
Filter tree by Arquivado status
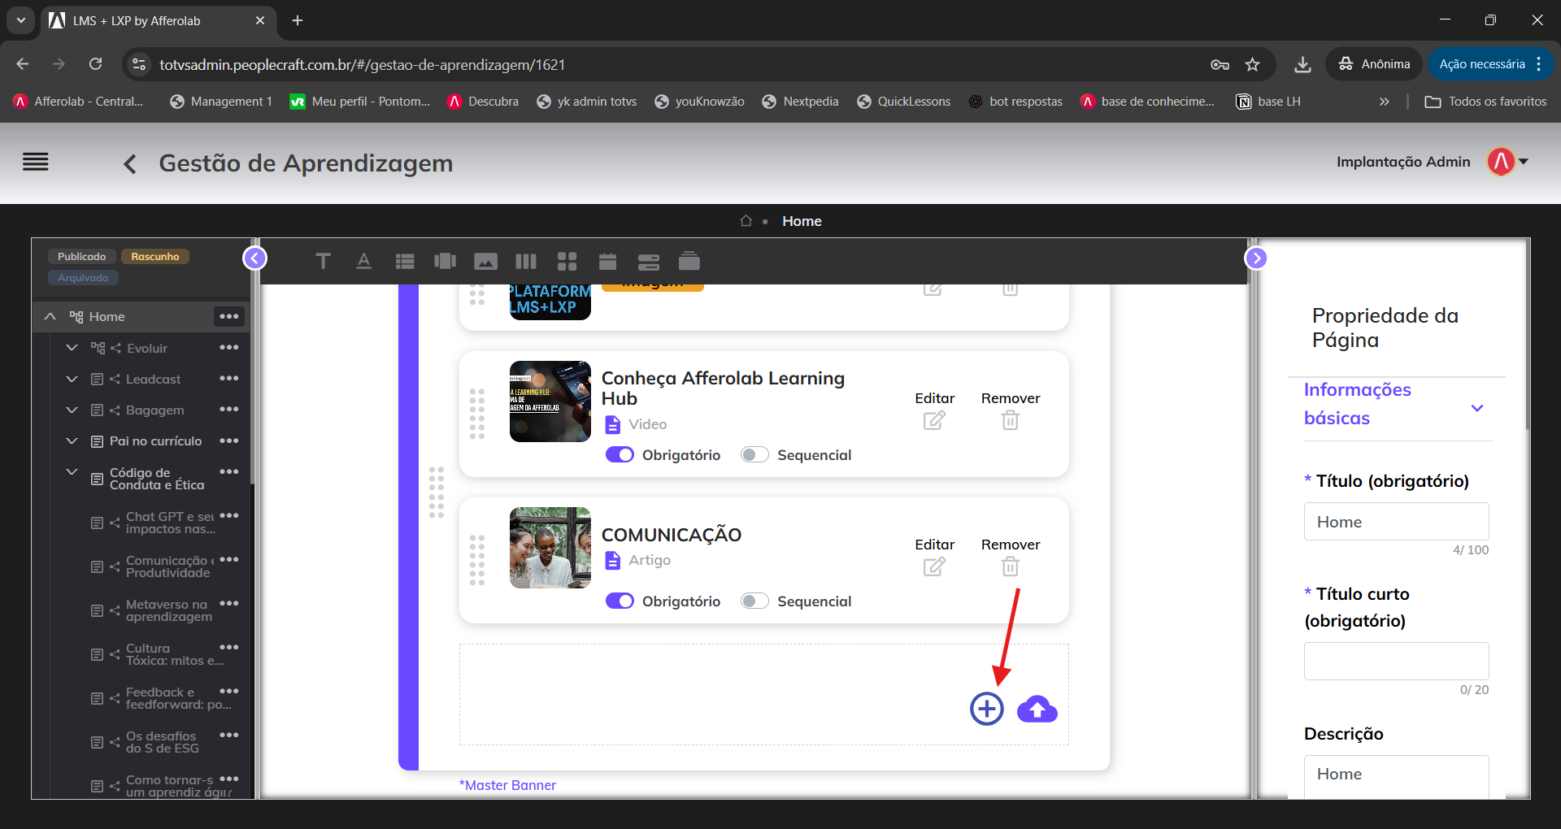click(83, 277)
